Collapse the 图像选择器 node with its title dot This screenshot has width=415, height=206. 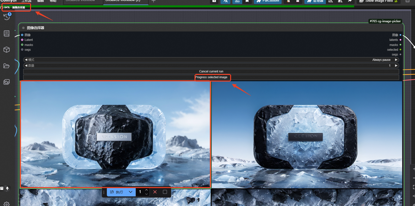pyautogui.click(x=23, y=28)
